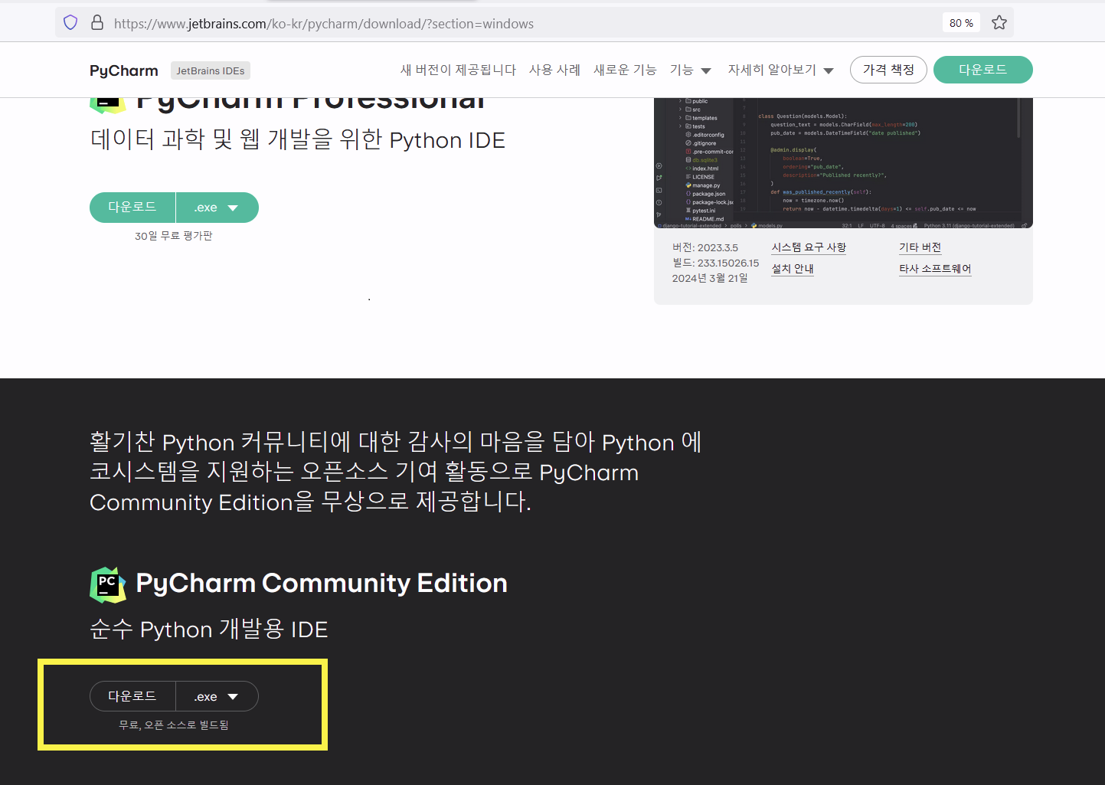The width and height of the screenshot is (1105, 785).
Task: Download PyCharm Community Edition with 다운로드 button
Action: (132, 696)
